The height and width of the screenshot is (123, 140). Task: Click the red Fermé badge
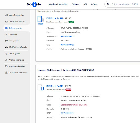coord(68,90)
